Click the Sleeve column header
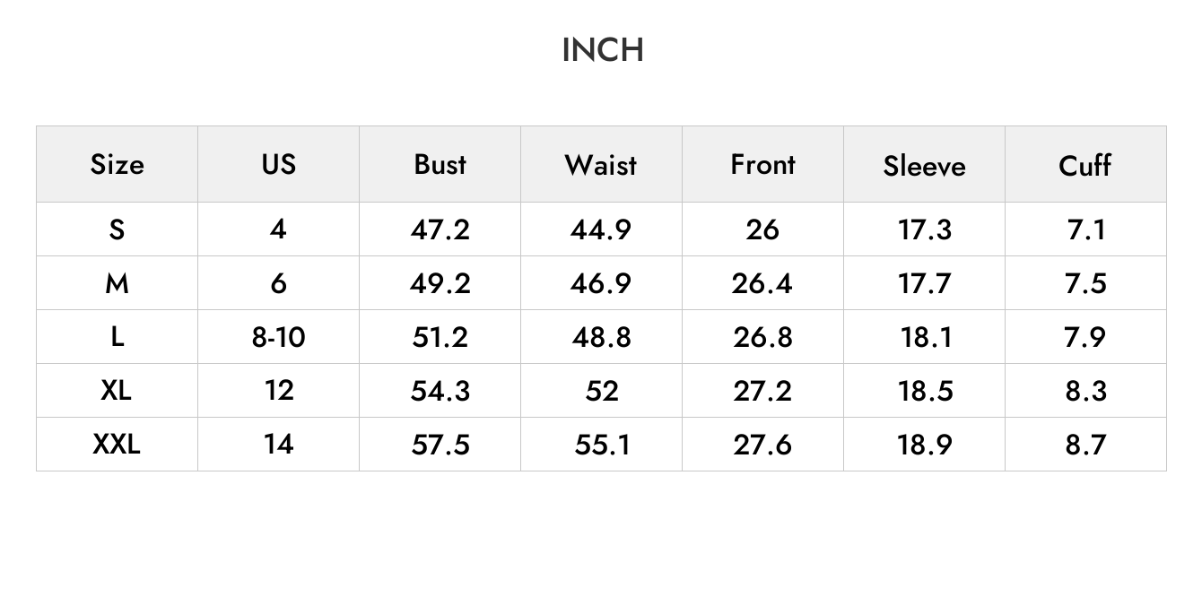 click(924, 165)
